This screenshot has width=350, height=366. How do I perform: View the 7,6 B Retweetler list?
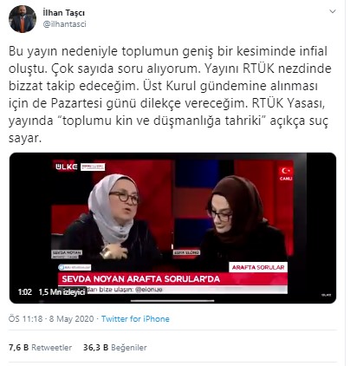pyautogui.click(x=40, y=347)
